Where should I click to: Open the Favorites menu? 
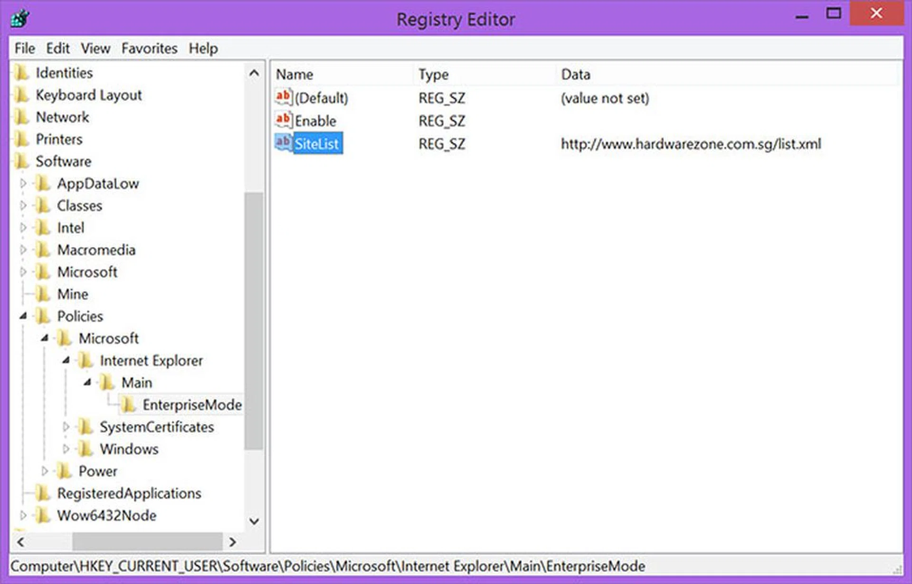point(149,48)
